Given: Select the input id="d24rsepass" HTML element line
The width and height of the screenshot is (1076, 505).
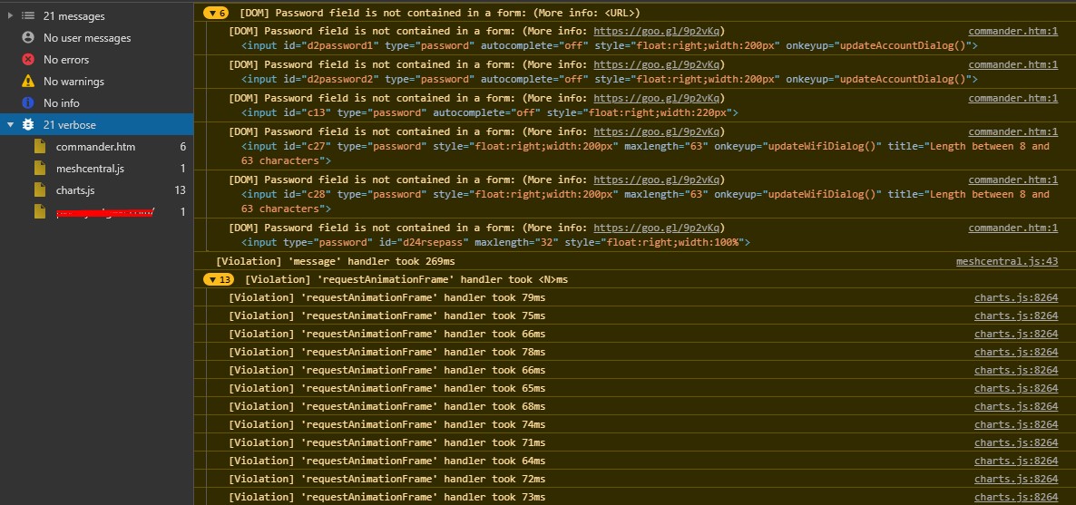Looking at the screenshot, I should coord(496,242).
